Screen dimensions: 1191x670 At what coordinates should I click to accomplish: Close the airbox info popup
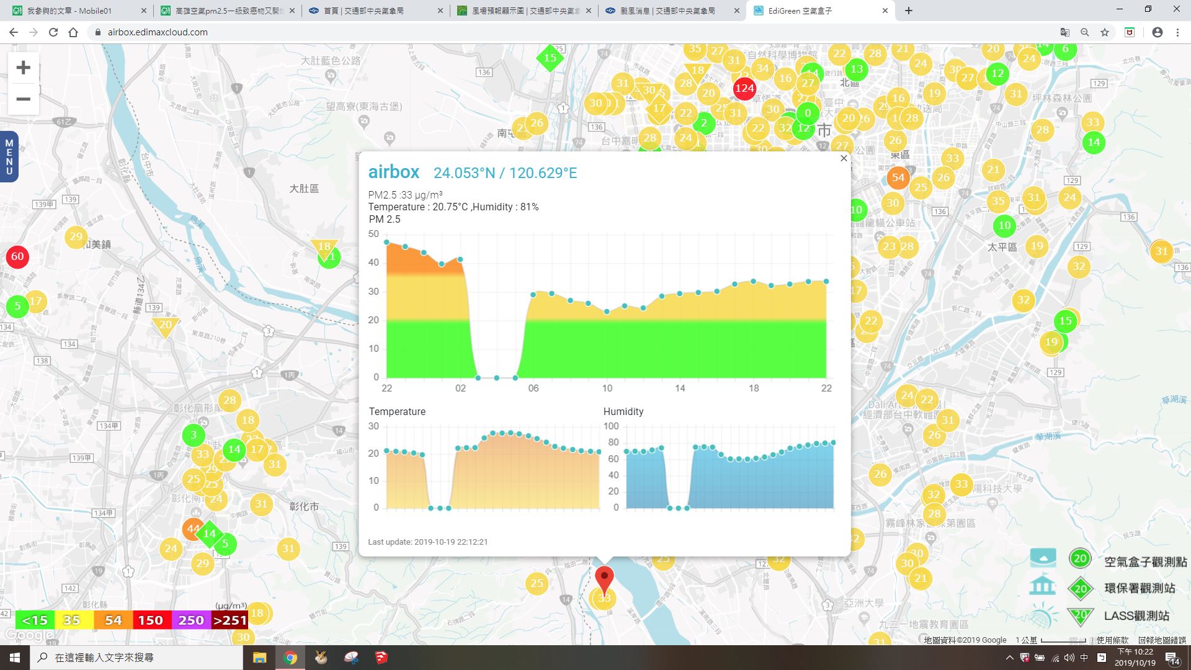[844, 158]
